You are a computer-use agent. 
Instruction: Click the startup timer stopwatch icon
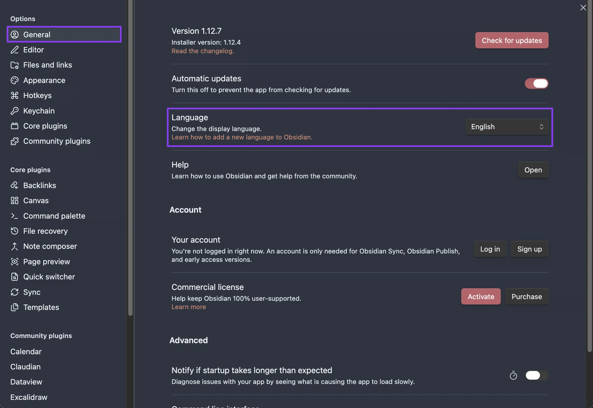click(513, 375)
